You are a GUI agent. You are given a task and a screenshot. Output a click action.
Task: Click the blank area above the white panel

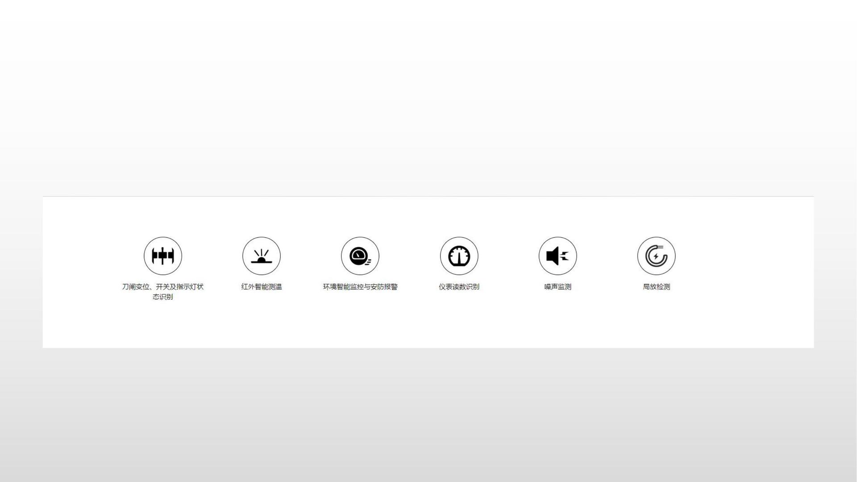428,97
